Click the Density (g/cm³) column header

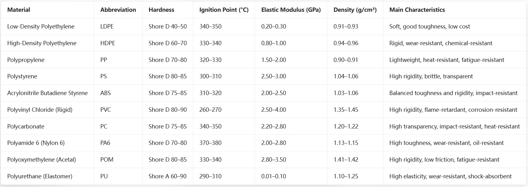coord(355,10)
